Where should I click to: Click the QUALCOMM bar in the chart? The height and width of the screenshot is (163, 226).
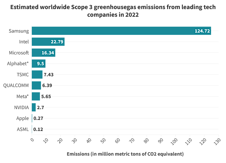coord(36,85)
